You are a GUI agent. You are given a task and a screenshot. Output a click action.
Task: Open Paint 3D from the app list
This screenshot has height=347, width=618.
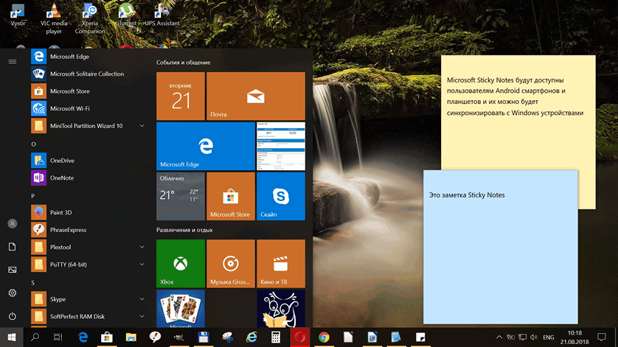tap(89, 212)
